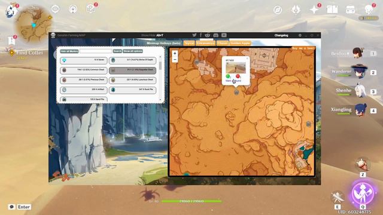Click the Mark as found link

pyautogui.click(x=233, y=81)
